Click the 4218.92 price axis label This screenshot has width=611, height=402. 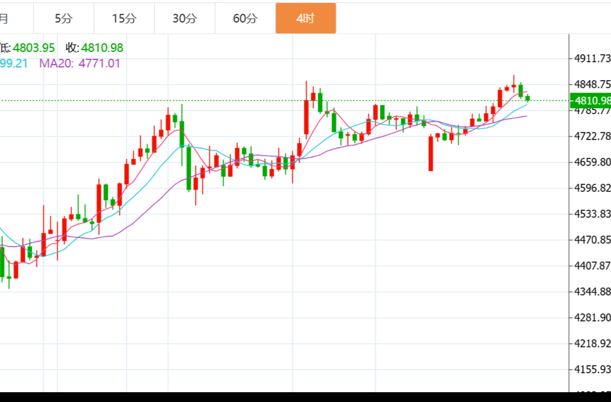coord(592,343)
